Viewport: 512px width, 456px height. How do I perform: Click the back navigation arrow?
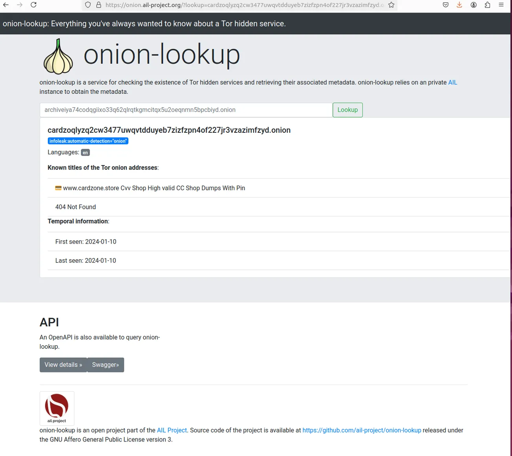[x=6, y=5]
